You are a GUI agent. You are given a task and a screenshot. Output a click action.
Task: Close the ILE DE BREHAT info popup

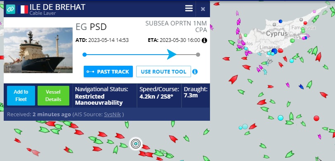pos(203,9)
